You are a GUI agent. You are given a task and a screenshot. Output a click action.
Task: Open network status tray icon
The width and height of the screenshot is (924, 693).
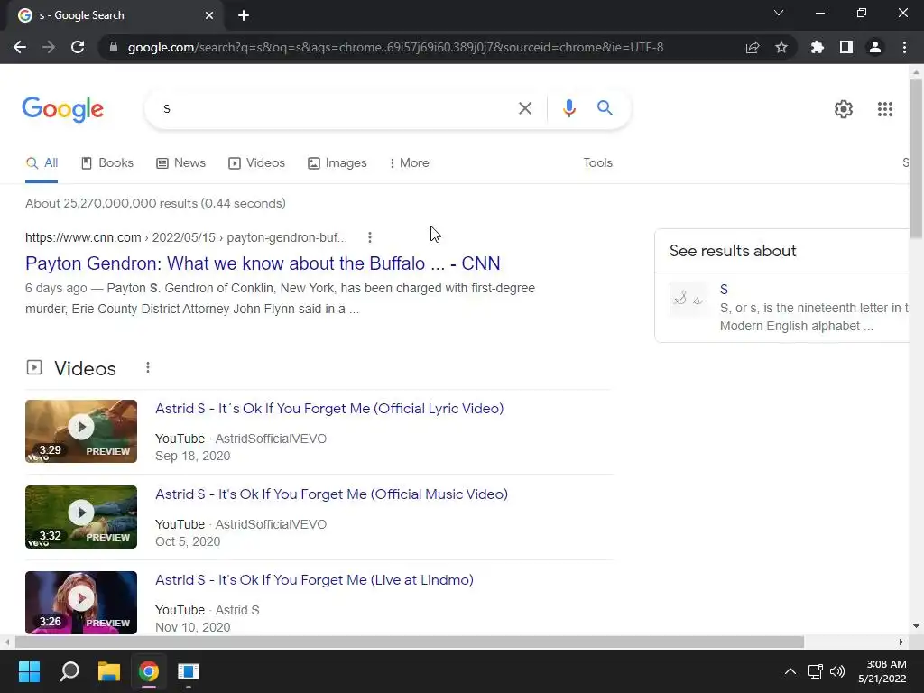click(x=816, y=671)
